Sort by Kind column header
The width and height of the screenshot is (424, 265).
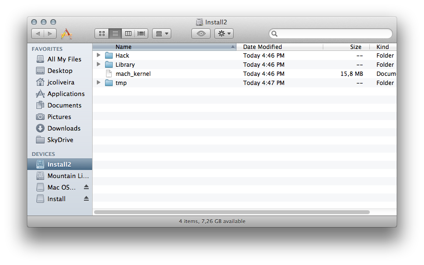click(x=383, y=47)
